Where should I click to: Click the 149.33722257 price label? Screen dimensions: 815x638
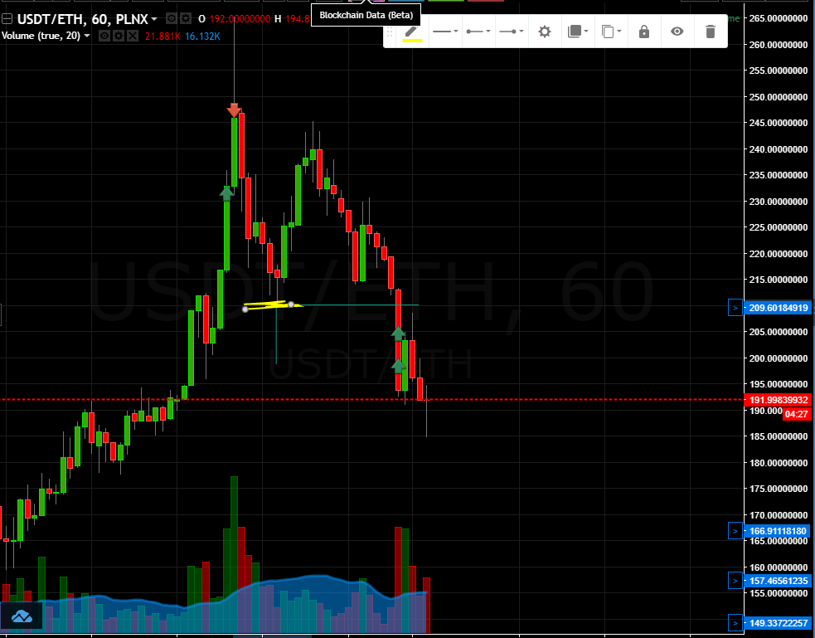click(778, 623)
